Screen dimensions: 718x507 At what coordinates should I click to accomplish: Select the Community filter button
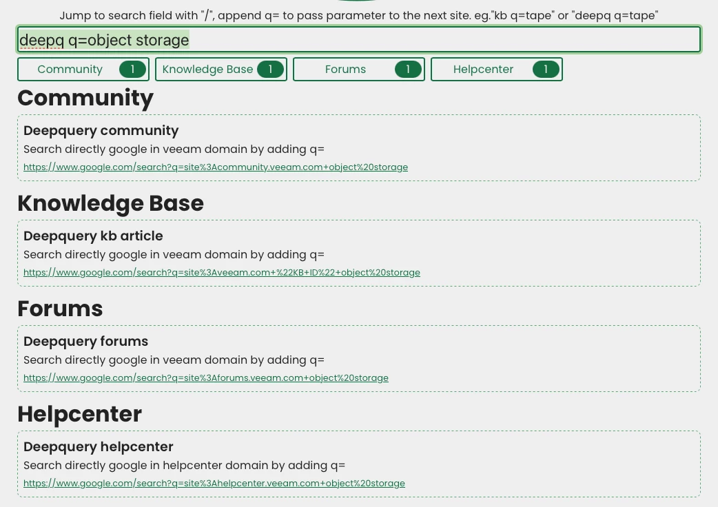[x=83, y=69]
